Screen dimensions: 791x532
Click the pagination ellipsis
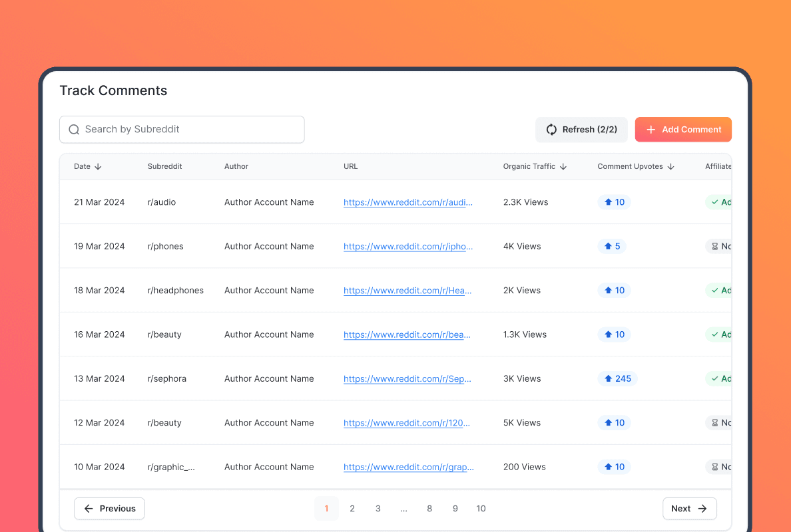[403, 509]
